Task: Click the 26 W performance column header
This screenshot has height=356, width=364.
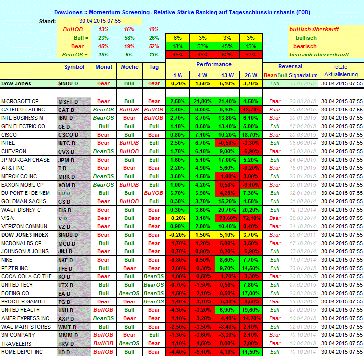Action: coord(251,75)
